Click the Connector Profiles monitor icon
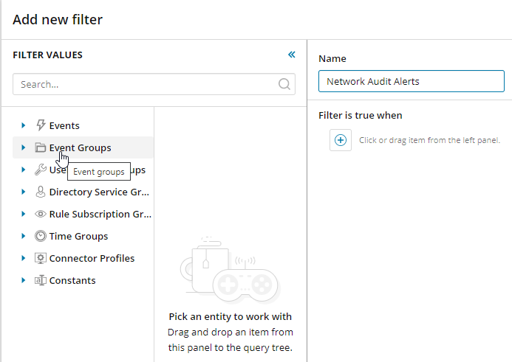This screenshot has height=362, width=512. [x=41, y=258]
